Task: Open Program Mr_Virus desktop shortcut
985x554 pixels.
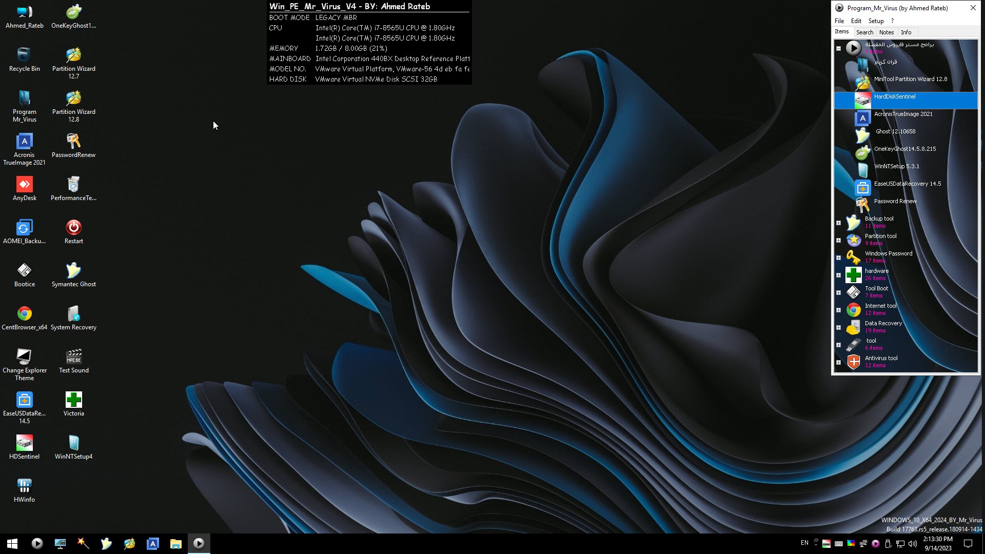Action: coord(24,107)
